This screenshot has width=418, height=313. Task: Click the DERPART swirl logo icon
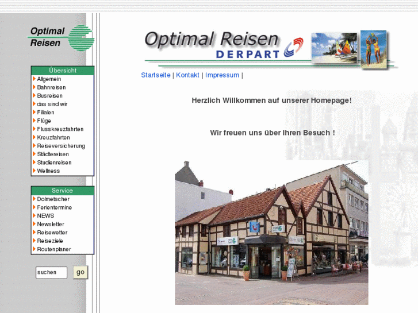pyautogui.click(x=293, y=47)
